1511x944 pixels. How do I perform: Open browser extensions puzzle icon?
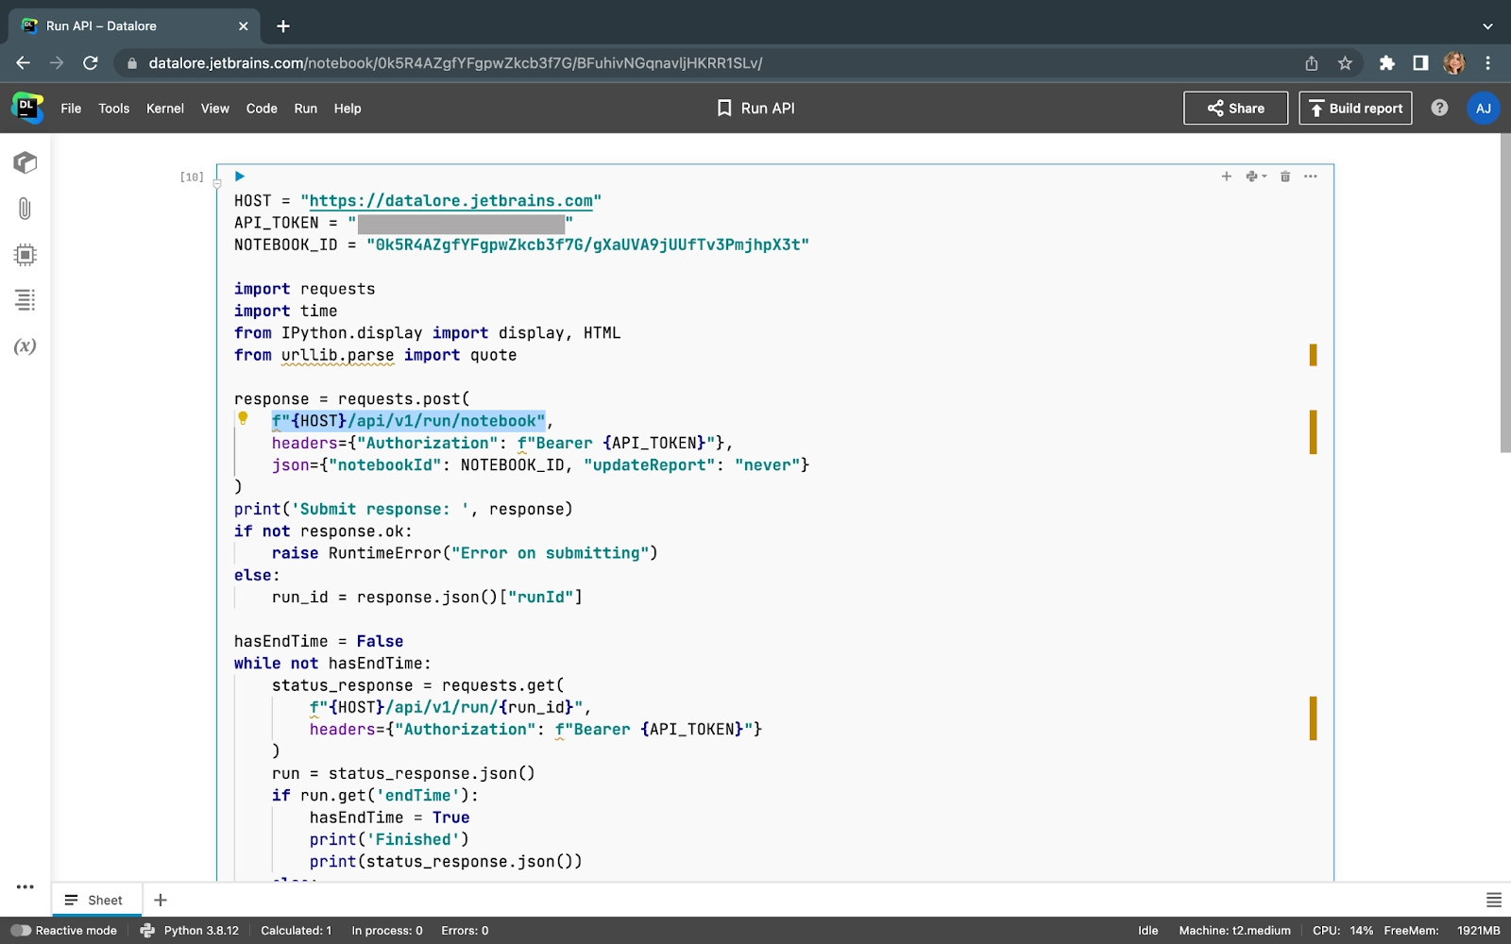1386,63
